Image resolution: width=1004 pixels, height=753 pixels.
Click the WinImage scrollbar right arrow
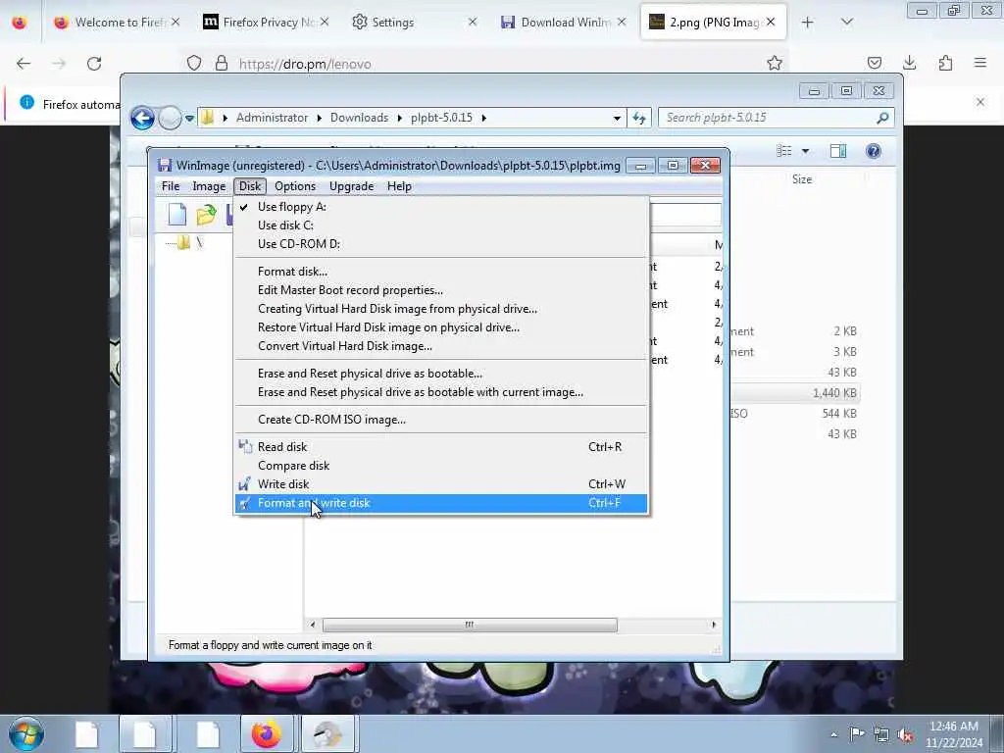714,625
